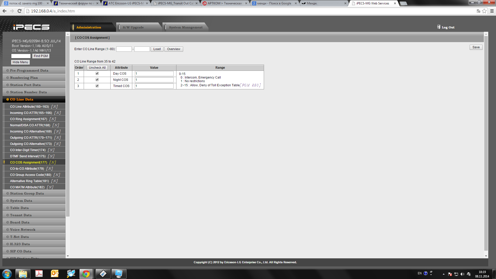Open Adobe Reader from the taskbar

pyautogui.click(x=39, y=274)
